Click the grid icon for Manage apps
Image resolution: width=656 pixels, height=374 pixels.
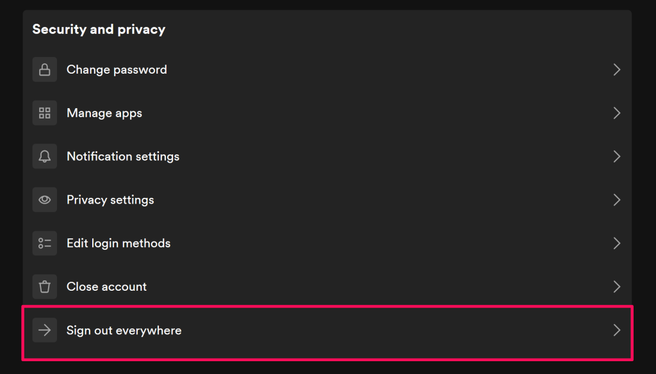point(45,113)
